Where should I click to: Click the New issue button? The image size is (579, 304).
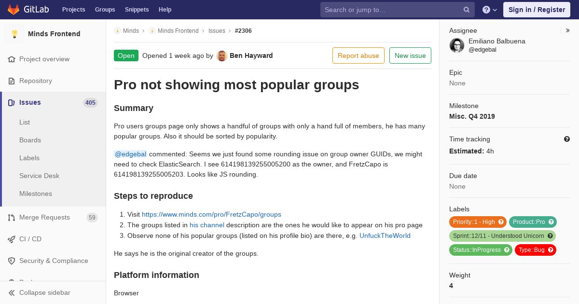pos(410,55)
